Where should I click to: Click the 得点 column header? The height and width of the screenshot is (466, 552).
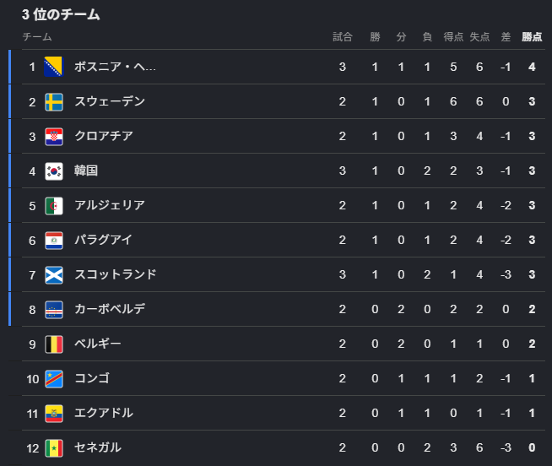[453, 36]
